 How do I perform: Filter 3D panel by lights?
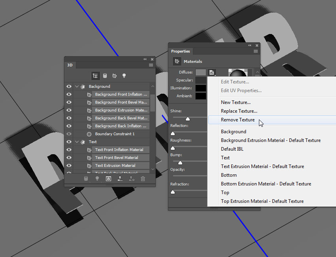tap(124, 76)
